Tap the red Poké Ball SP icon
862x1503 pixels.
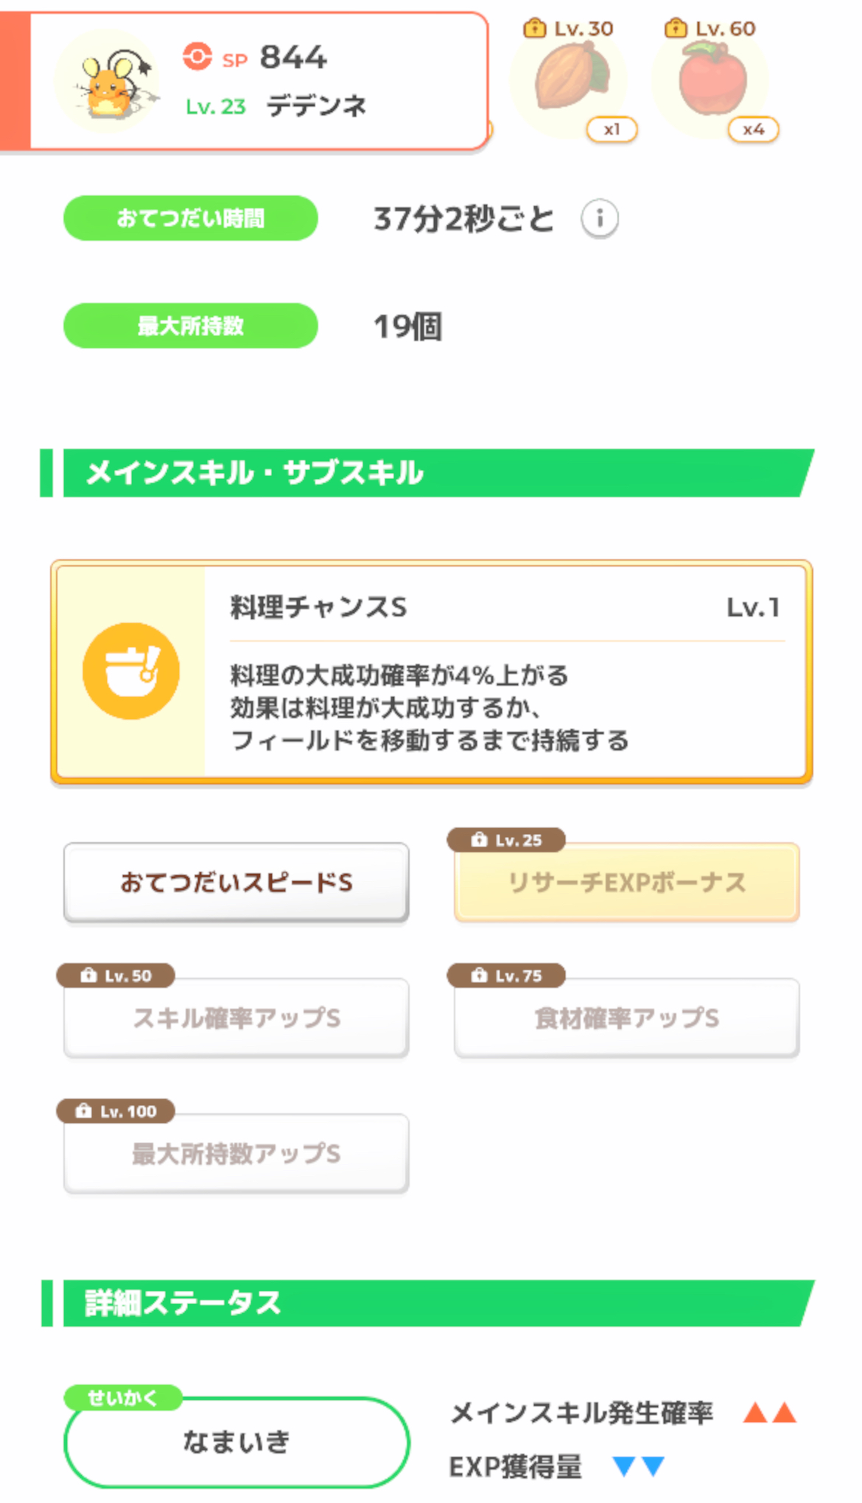(x=197, y=57)
